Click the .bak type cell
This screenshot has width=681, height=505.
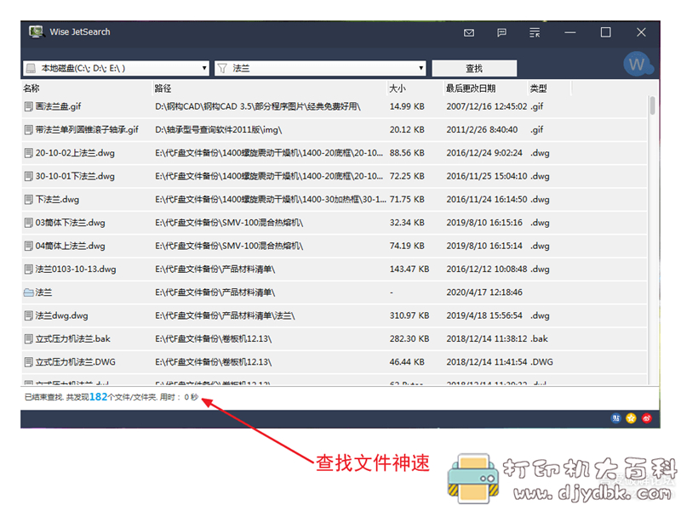[539, 339]
